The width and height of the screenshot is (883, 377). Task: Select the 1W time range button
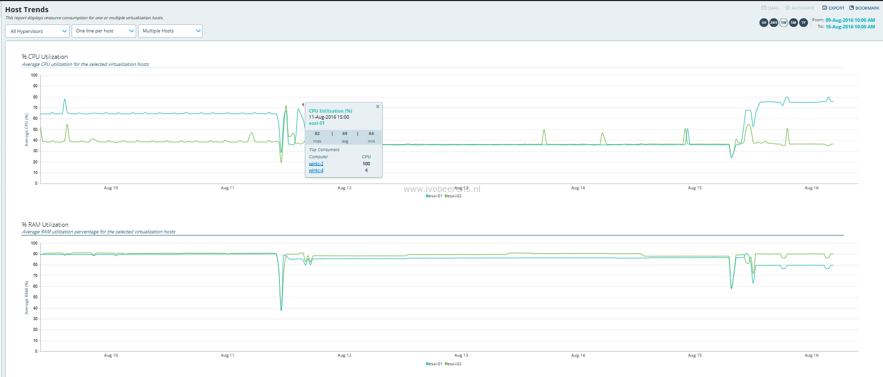click(783, 22)
